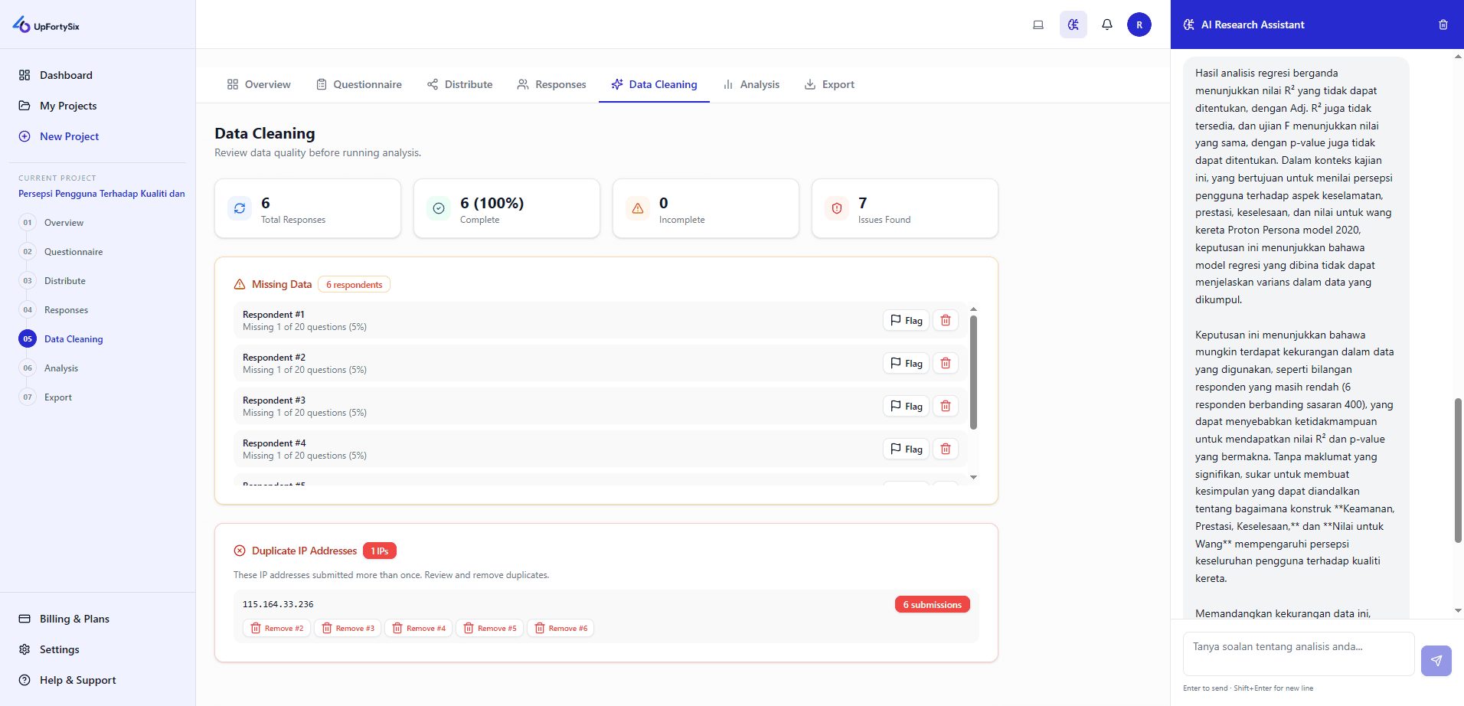The width and height of the screenshot is (1464, 706).
Task: Click the Complete checkmark icon
Action: 439,208
